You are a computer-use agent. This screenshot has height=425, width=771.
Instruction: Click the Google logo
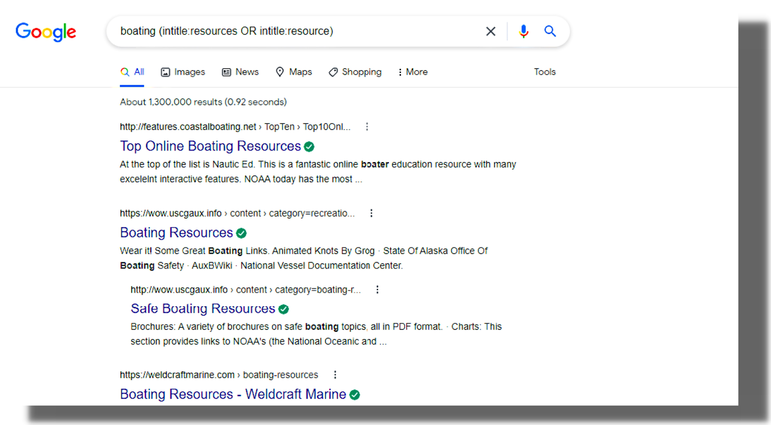tap(46, 32)
